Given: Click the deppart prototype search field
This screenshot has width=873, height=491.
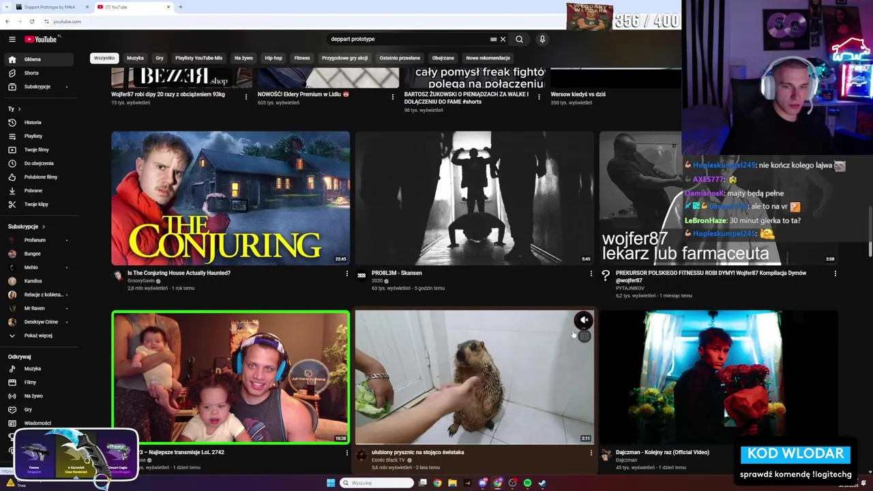Looking at the screenshot, I should pyautogui.click(x=408, y=40).
